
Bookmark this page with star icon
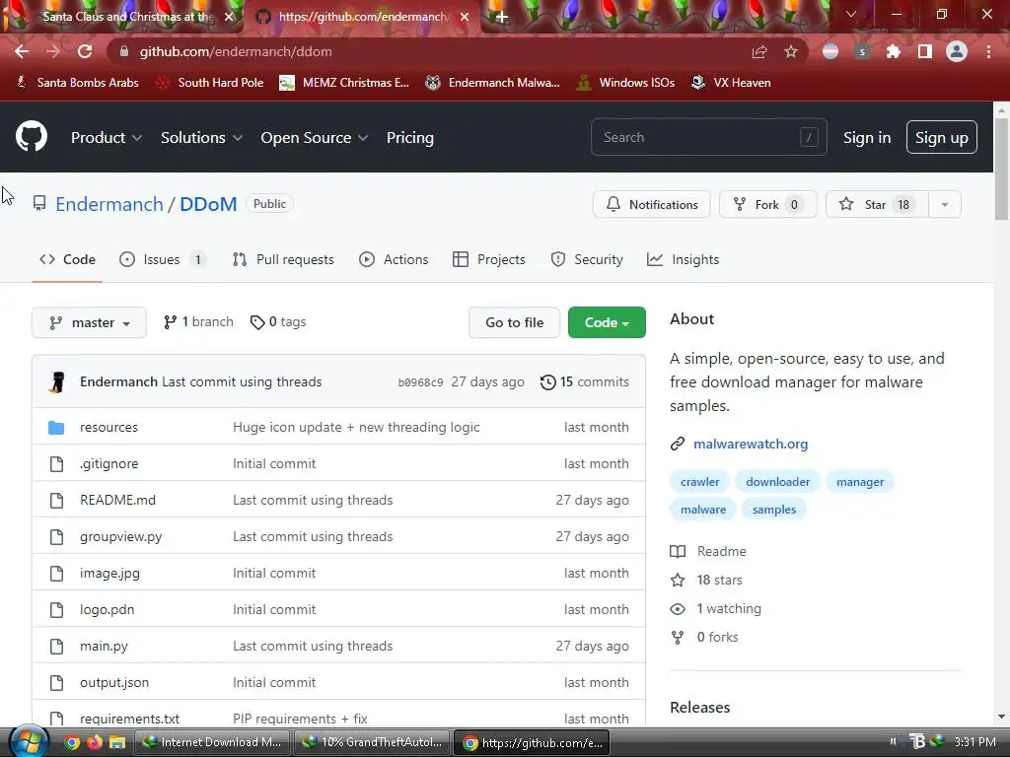pos(790,51)
